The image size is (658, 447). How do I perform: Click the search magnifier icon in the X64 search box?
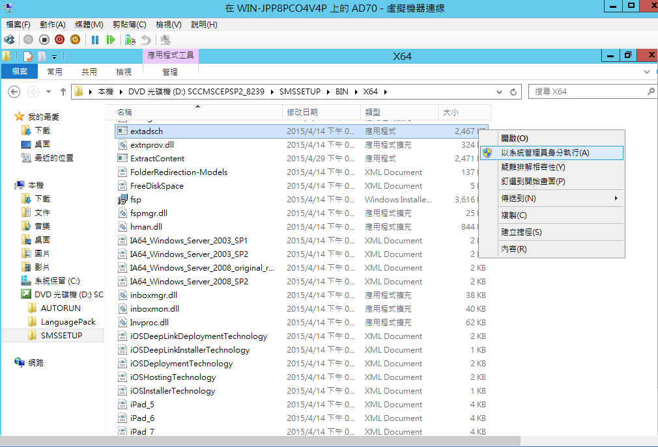pyautogui.click(x=650, y=91)
